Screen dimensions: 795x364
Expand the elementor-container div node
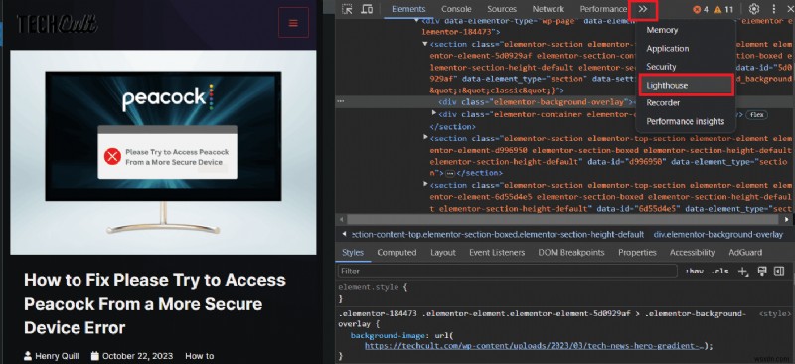(x=434, y=113)
